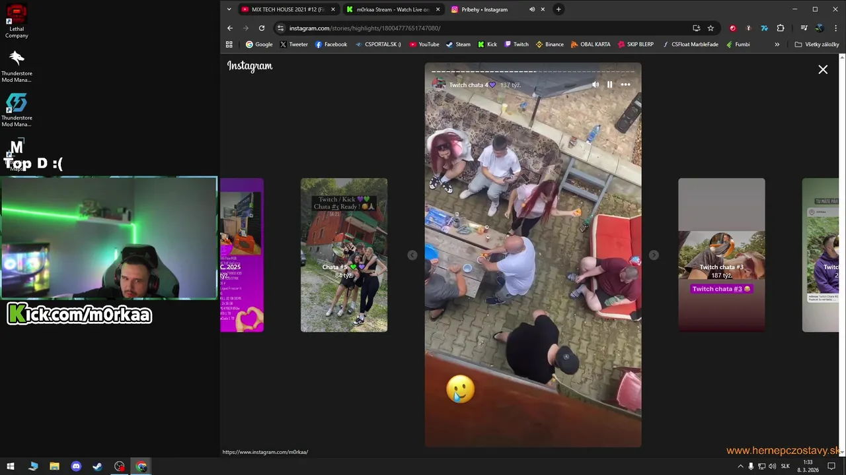
Task: Open the bookmarks apps grid icon
Action: coord(229,44)
